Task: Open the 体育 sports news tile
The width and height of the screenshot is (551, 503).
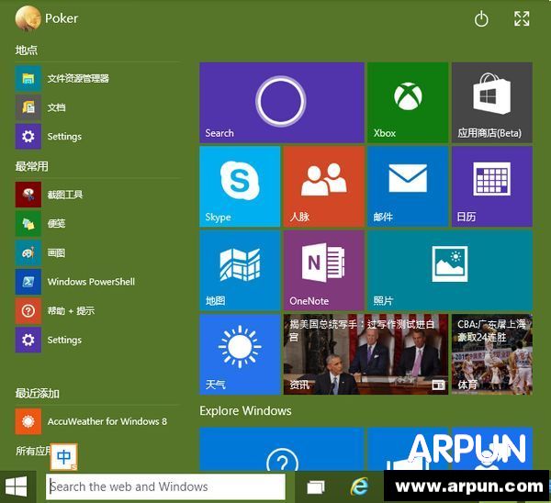Action: [492, 354]
